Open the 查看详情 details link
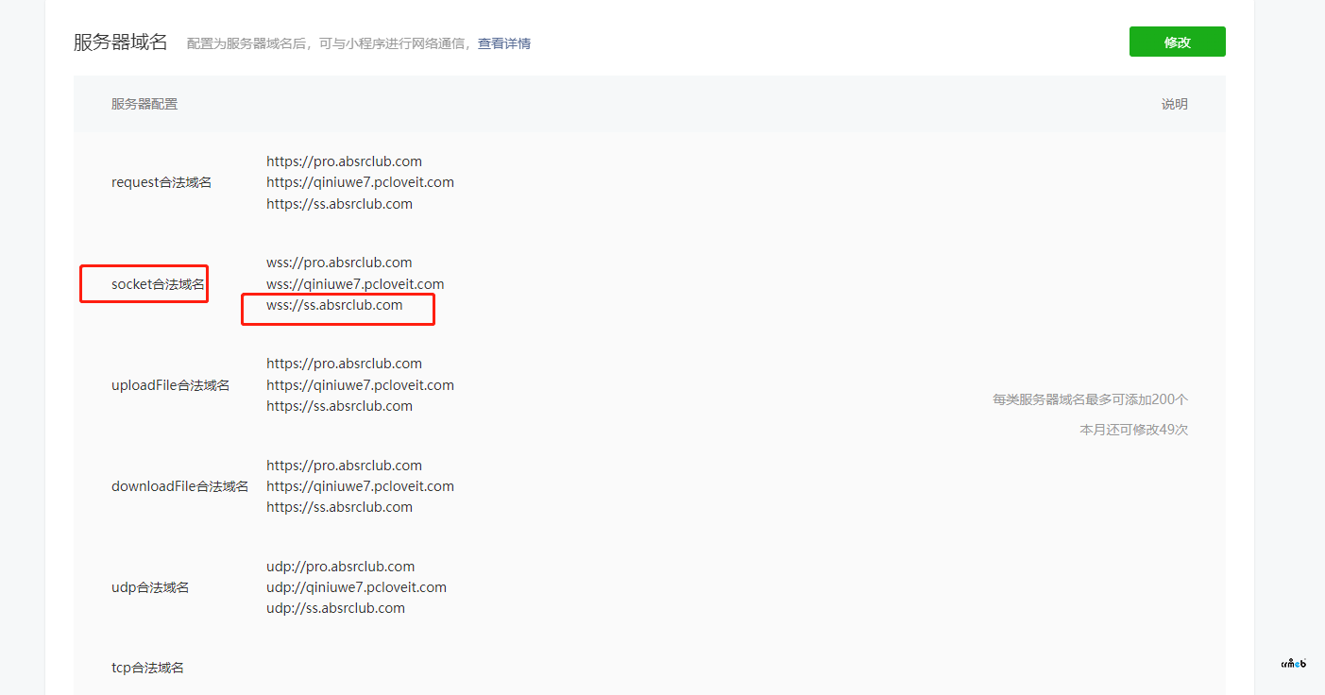 (x=503, y=43)
